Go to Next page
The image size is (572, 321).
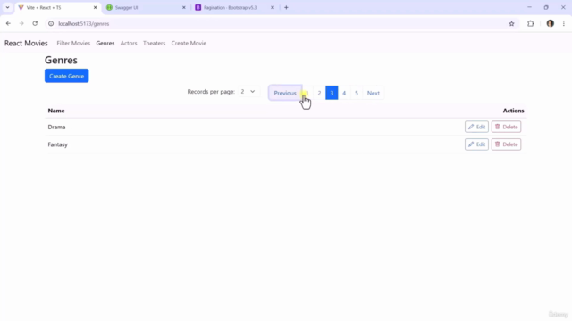tap(374, 93)
